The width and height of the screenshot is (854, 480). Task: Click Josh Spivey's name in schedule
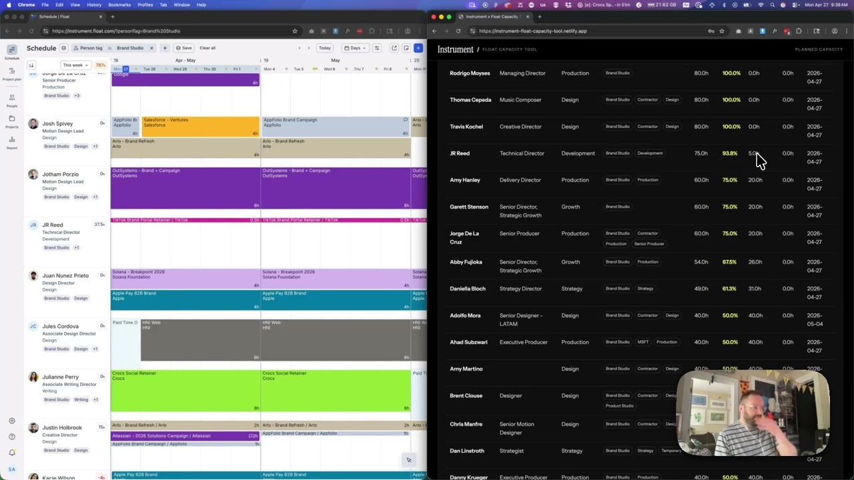click(x=57, y=123)
